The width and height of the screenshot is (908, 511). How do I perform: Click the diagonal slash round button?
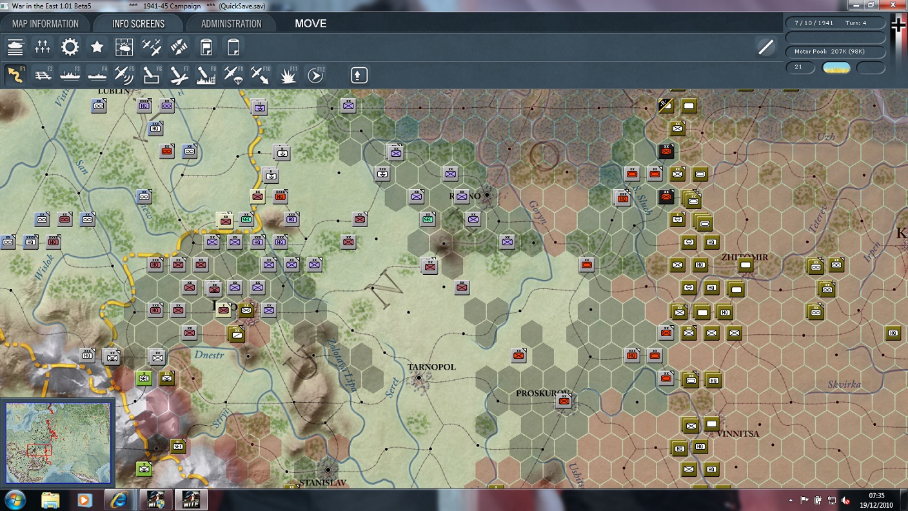(765, 46)
